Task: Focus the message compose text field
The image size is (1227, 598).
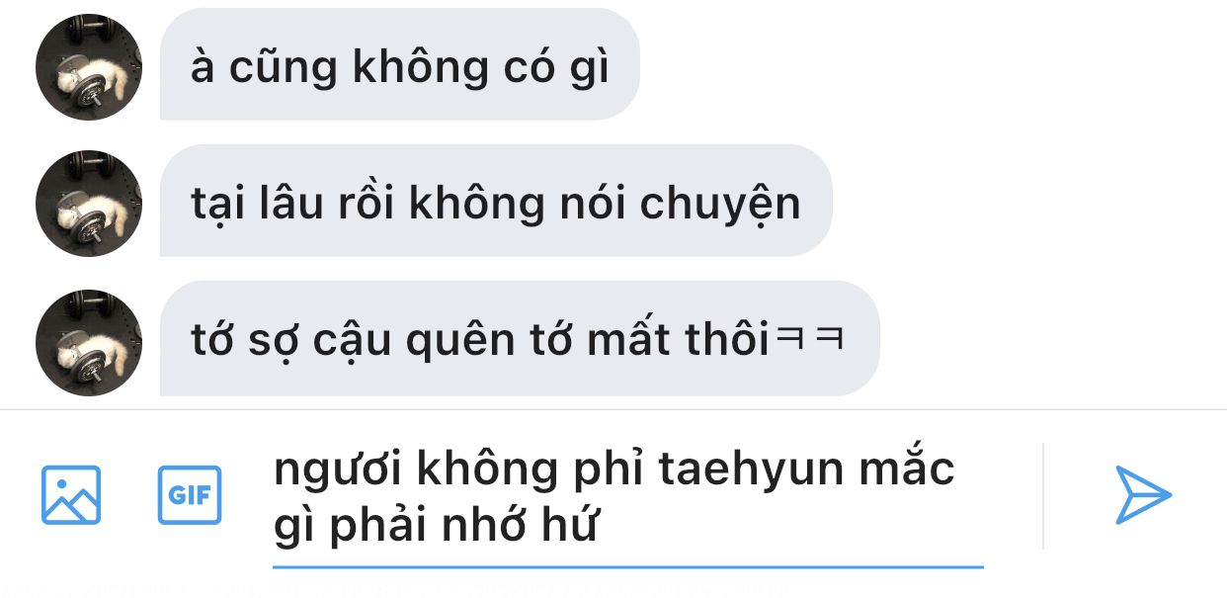Action: click(x=628, y=499)
